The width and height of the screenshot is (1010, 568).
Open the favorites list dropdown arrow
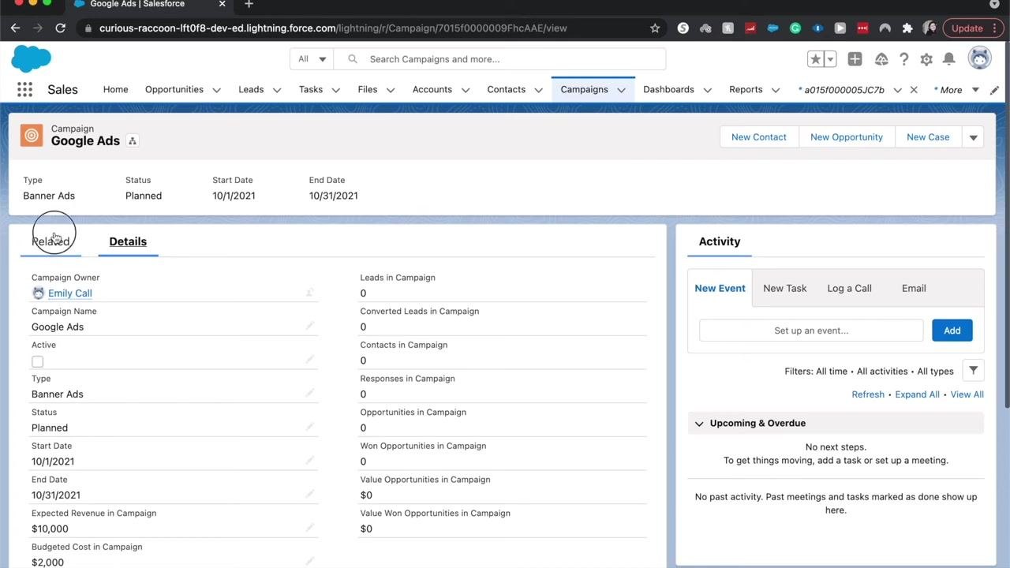coord(830,59)
